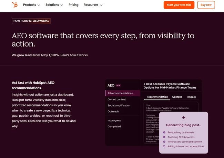The image size is (224, 158).
Task: Select Social amplification in AEO sidebar
Action: click(119, 105)
